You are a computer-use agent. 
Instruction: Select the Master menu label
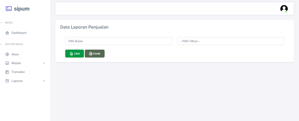click(16, 63)
